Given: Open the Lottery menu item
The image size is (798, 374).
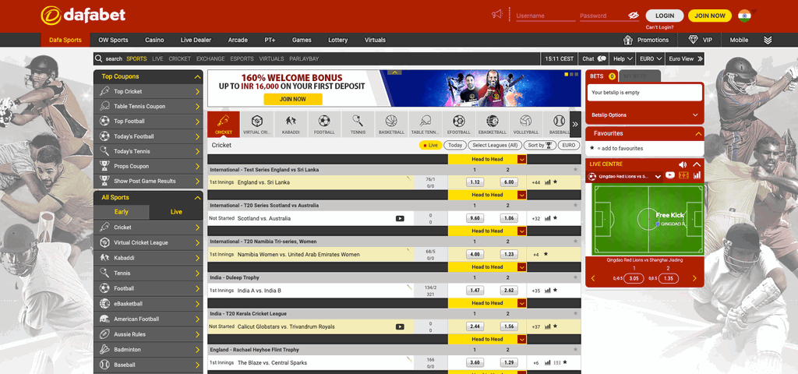Looking at the screenshot, I should tap(338, 40).
